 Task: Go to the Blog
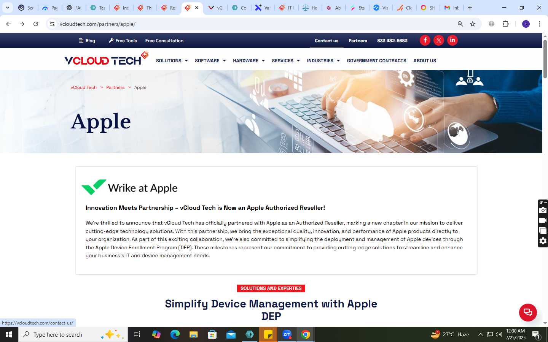click(87, 41)
